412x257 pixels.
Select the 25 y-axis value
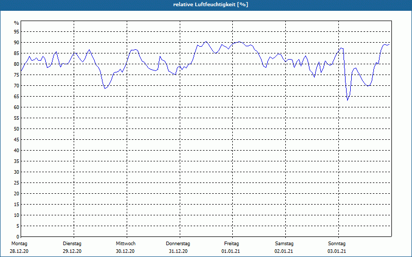point(16,183)
